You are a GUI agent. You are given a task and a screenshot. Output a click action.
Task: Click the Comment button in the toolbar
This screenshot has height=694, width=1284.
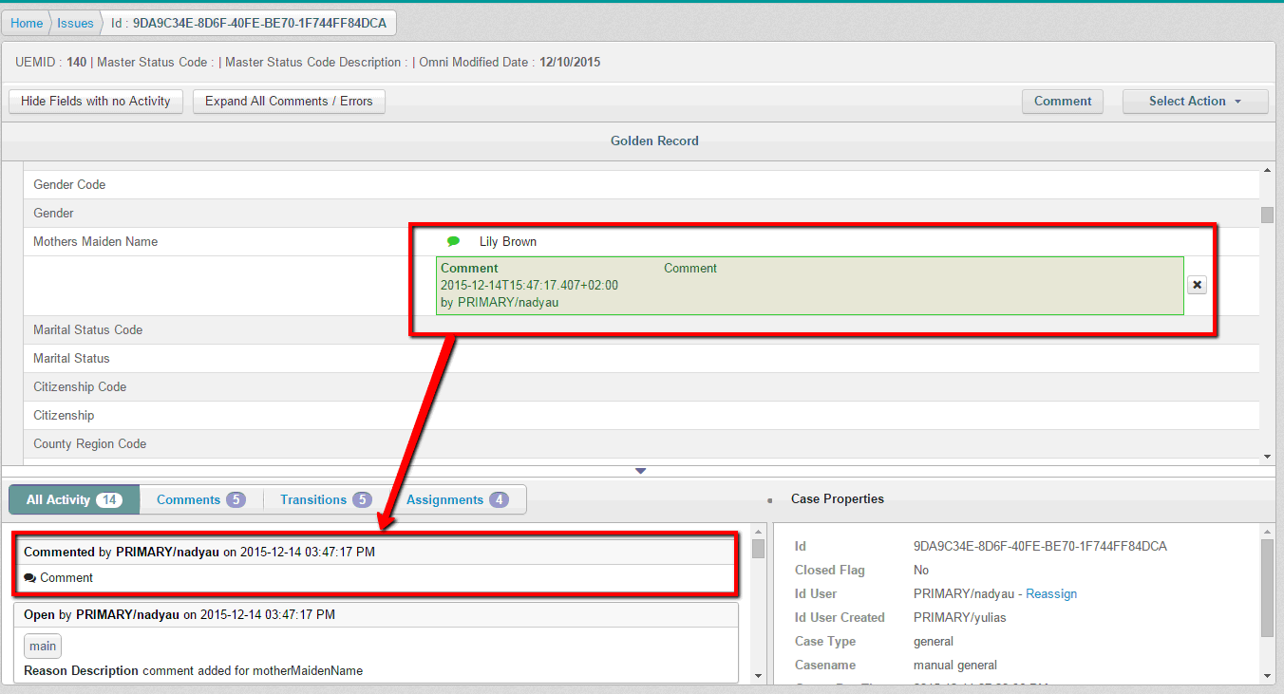click(x=1062, y=102)
